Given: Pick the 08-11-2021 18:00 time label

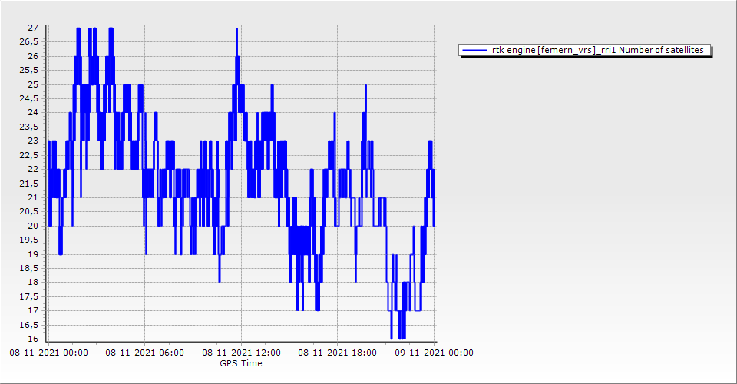Looking at the screenshot, I should [x=337, y=353].
